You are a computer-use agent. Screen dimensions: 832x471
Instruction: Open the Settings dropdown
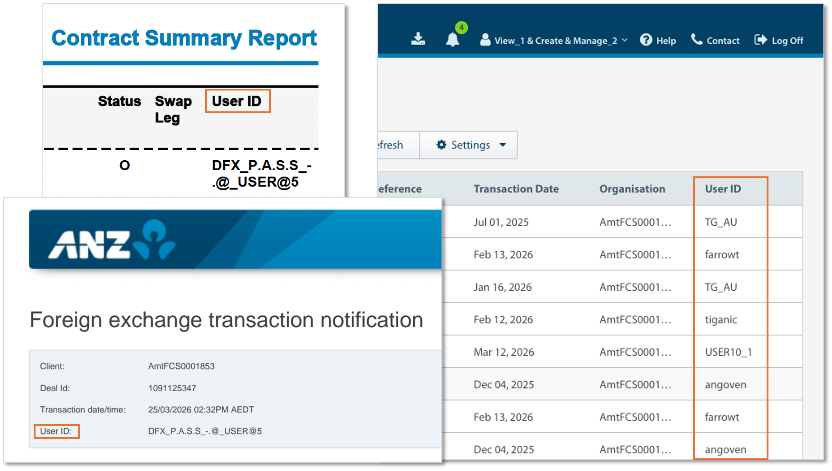[468, 145]
